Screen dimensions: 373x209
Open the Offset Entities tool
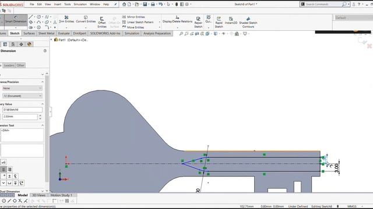coord(102,22)
